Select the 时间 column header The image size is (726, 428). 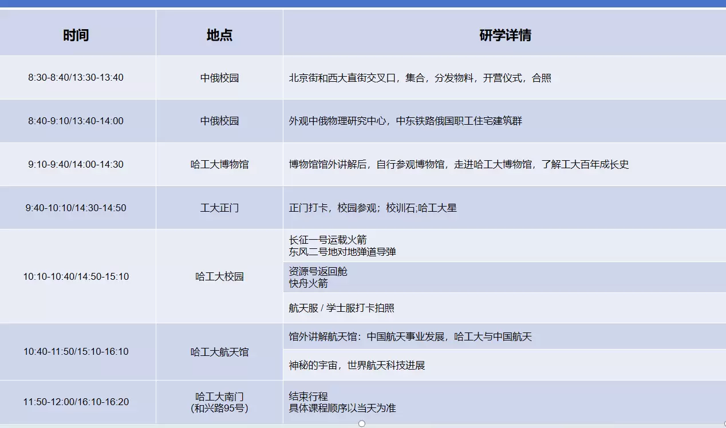76,35
